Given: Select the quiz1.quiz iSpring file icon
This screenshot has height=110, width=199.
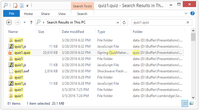Looking at the screenshot, I should pos(11,53).
